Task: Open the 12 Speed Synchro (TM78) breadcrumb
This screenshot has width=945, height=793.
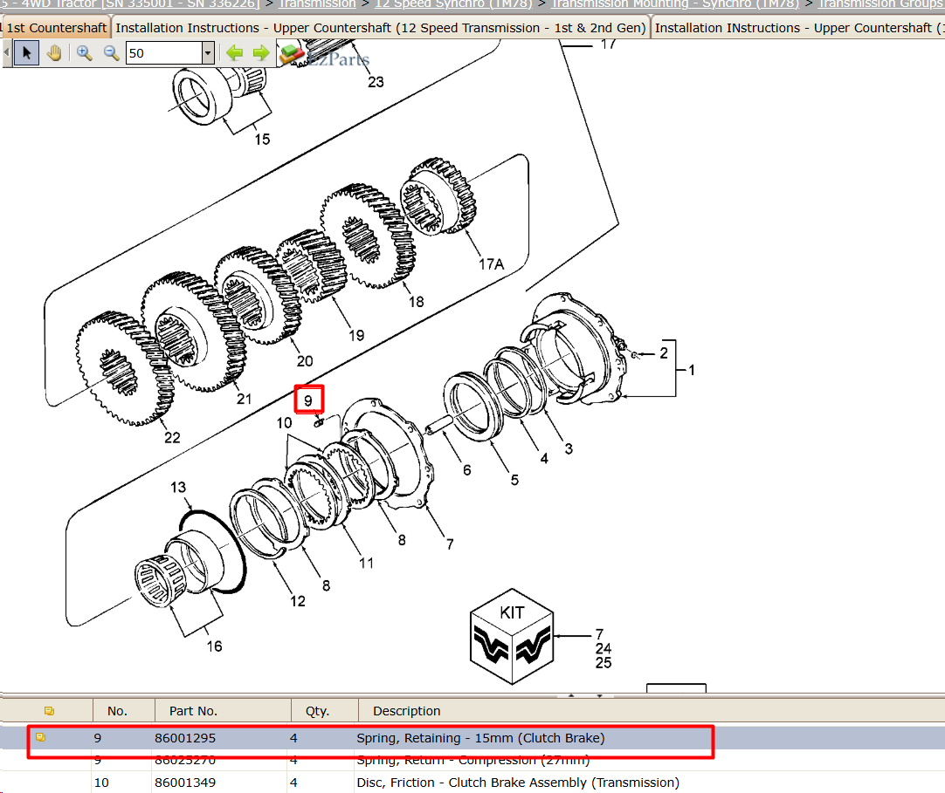Action: [453, 4]
